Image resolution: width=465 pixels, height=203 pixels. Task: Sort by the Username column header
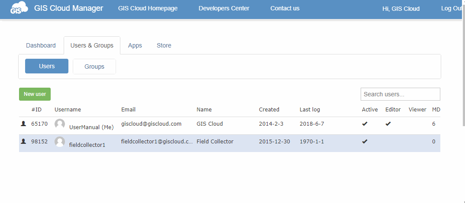68,109
